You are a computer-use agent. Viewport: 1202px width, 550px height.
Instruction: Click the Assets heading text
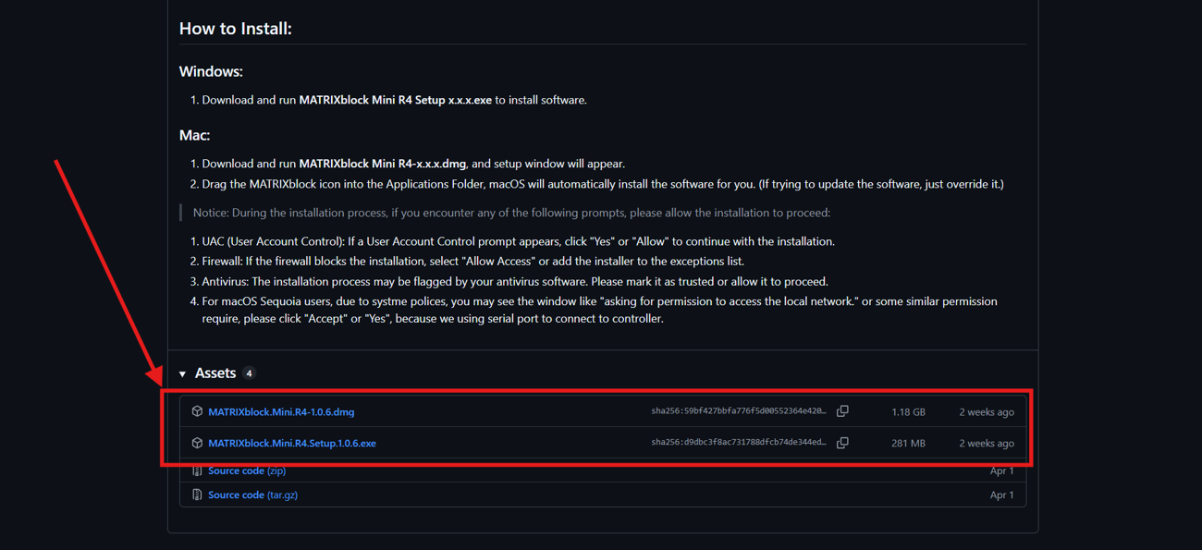tap(215, 373)
